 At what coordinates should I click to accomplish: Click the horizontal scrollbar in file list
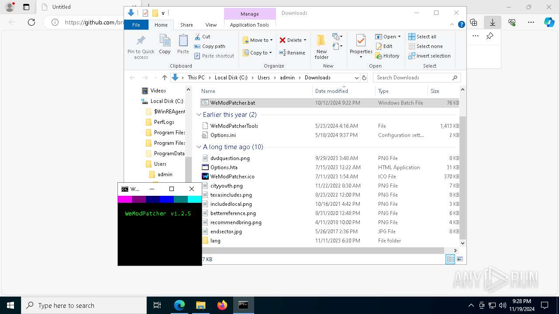click(x=323, y=250)
